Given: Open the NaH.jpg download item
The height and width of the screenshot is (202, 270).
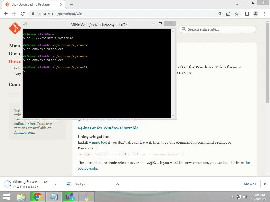Looking at the screenshot, I should (x=81, y=184).
